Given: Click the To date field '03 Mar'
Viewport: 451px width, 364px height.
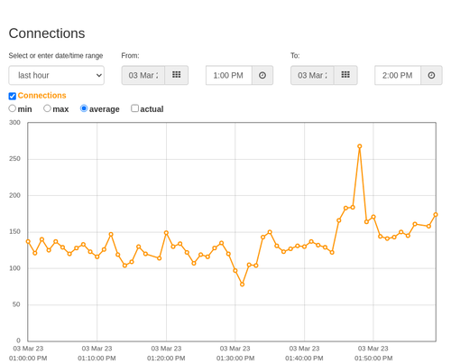Looking at the screenshot, I should click(312, 75).
